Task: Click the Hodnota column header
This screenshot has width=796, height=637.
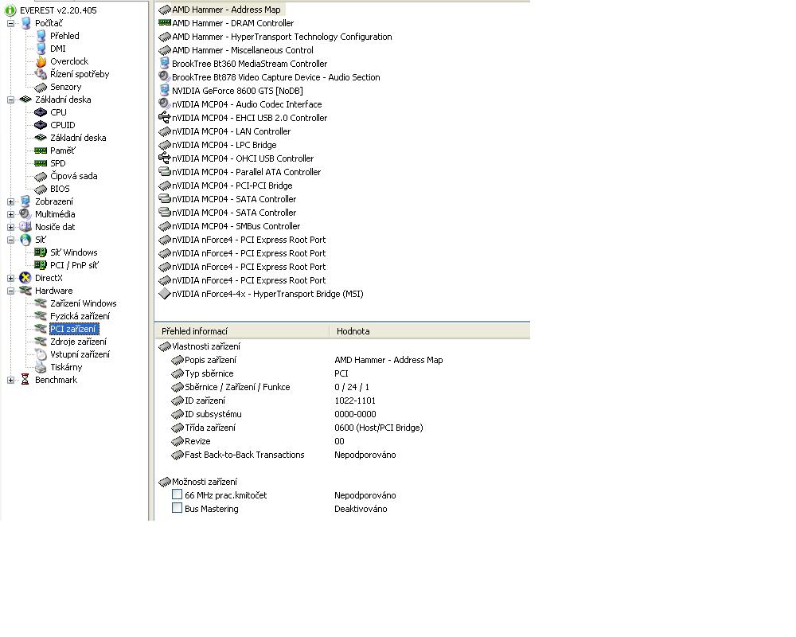Action: [x=430, y=331]
